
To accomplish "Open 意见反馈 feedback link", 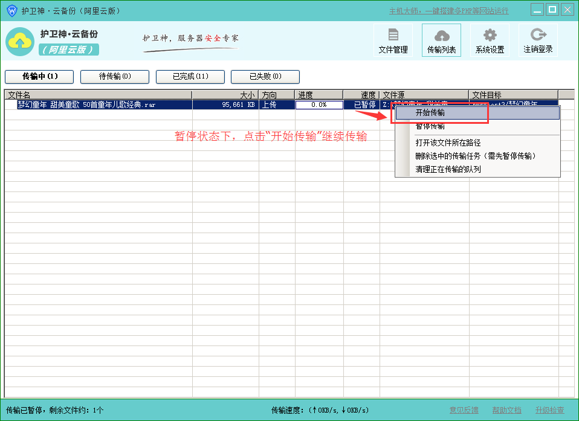I will click(x=464, y=410).
